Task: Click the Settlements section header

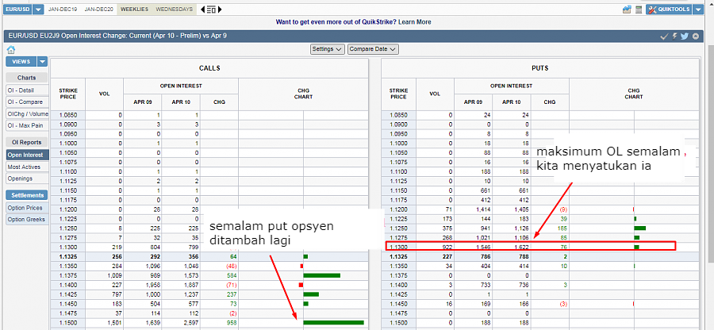Action: [27, 195]
